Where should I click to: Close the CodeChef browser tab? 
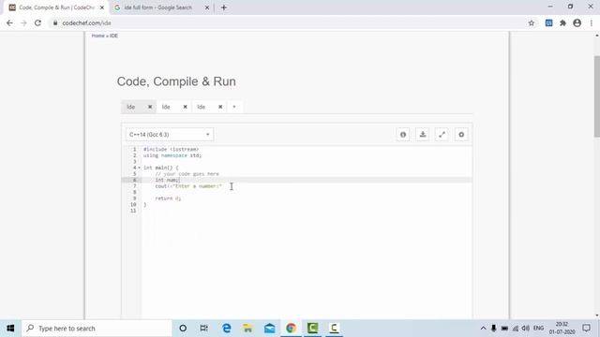point(102,7)
